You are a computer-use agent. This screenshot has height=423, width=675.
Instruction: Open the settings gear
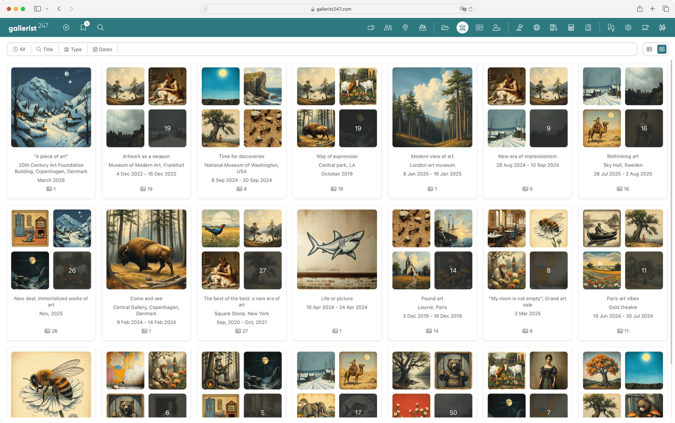pyautogui.click(x=628, y=27)
